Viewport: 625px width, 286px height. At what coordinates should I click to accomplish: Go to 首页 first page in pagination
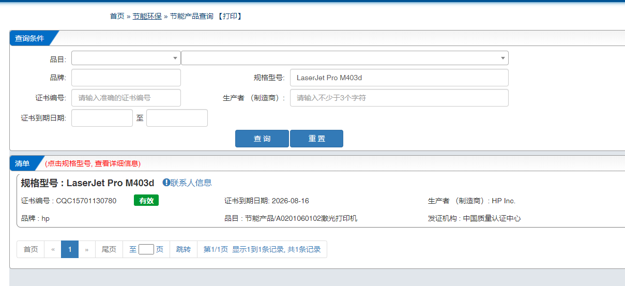coord(31,249)
